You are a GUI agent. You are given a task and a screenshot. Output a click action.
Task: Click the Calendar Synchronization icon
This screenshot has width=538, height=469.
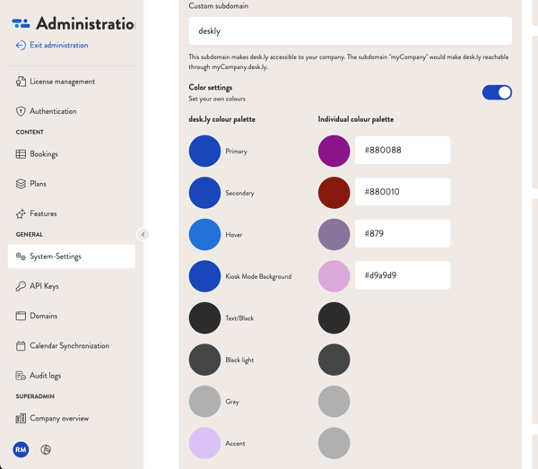(x=21, y=346)
